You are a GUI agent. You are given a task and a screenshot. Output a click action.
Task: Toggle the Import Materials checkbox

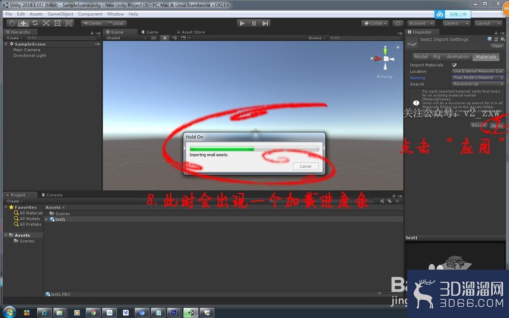(x=455, y=65)
